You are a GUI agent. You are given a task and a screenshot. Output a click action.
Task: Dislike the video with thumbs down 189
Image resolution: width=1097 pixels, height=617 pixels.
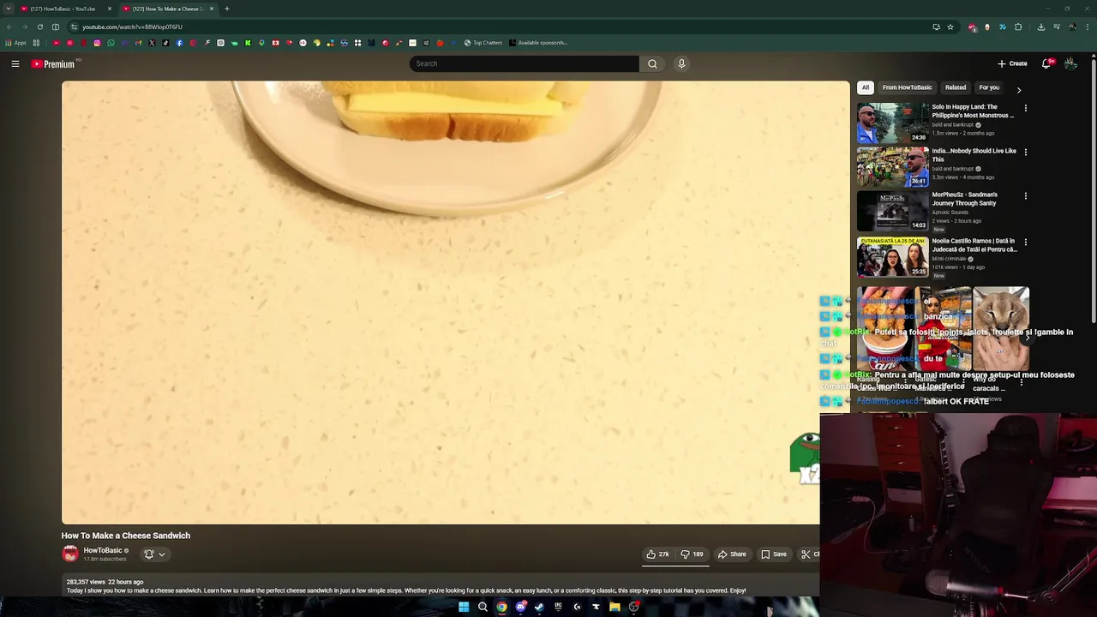692,554
